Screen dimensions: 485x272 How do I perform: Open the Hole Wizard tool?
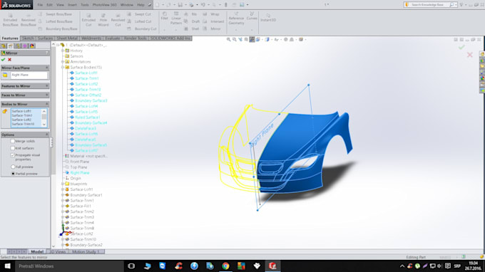[103, 20]
